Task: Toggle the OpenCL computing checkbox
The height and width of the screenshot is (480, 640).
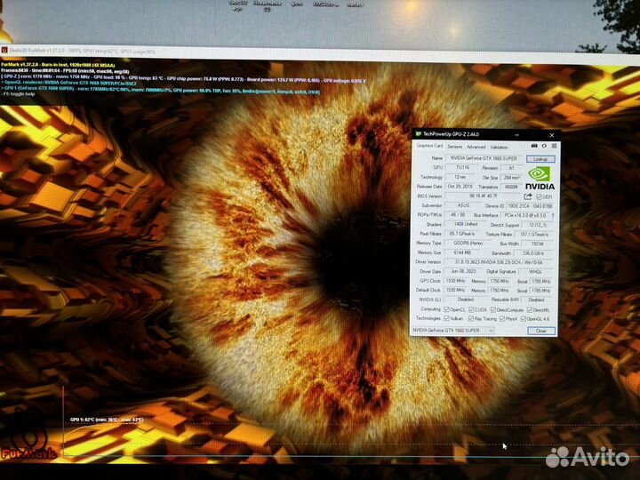Action: tap(447, 309)
